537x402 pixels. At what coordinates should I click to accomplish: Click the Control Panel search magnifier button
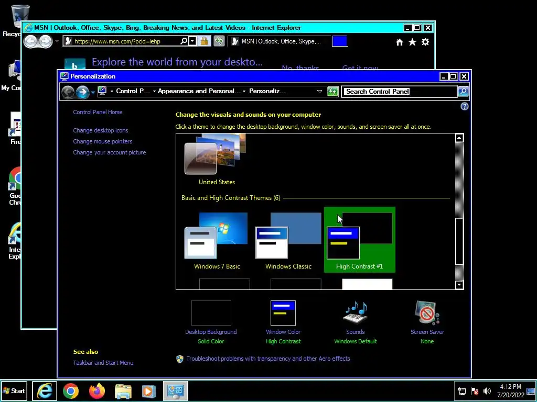(463, 91)
